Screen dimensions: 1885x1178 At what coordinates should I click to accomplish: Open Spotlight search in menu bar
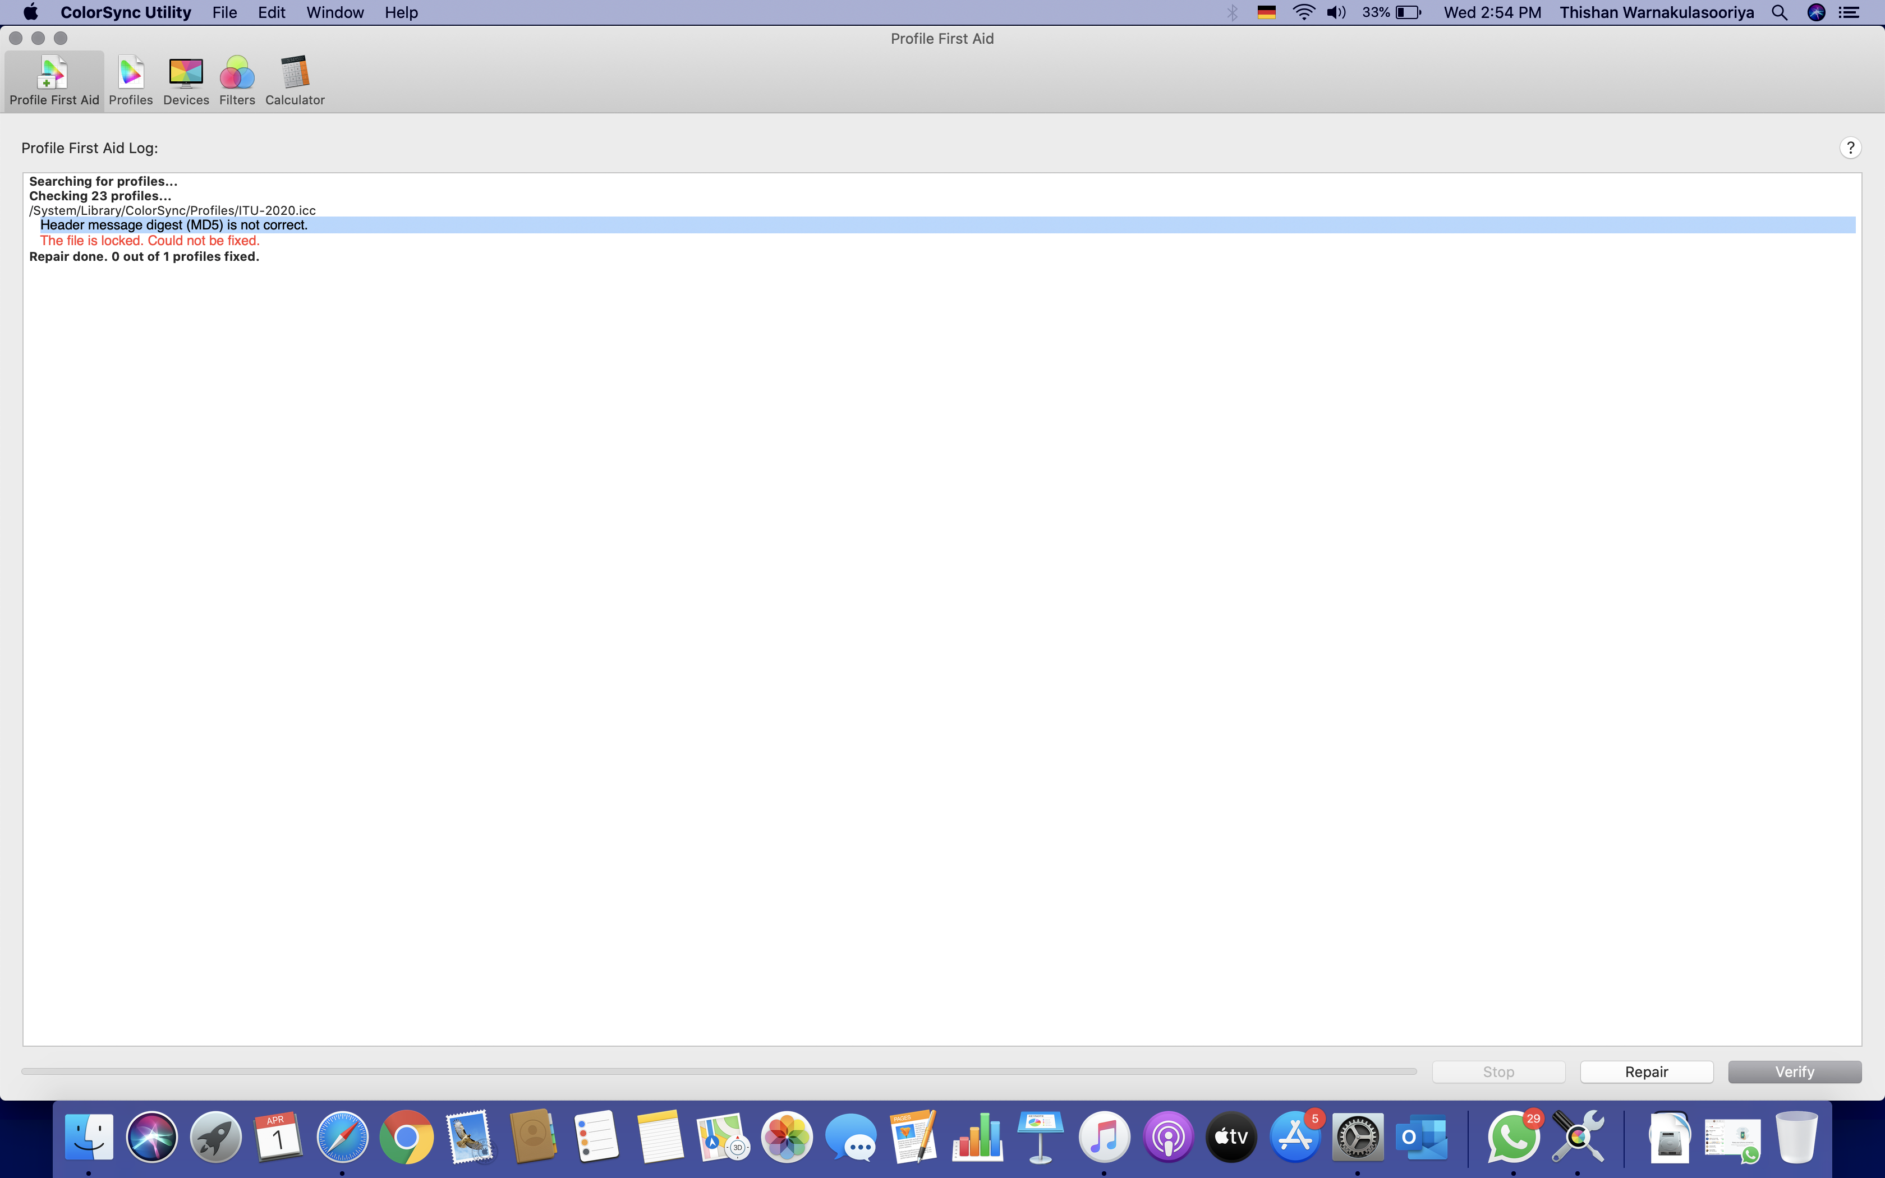pyautogui.click(x=1779, y=12)
